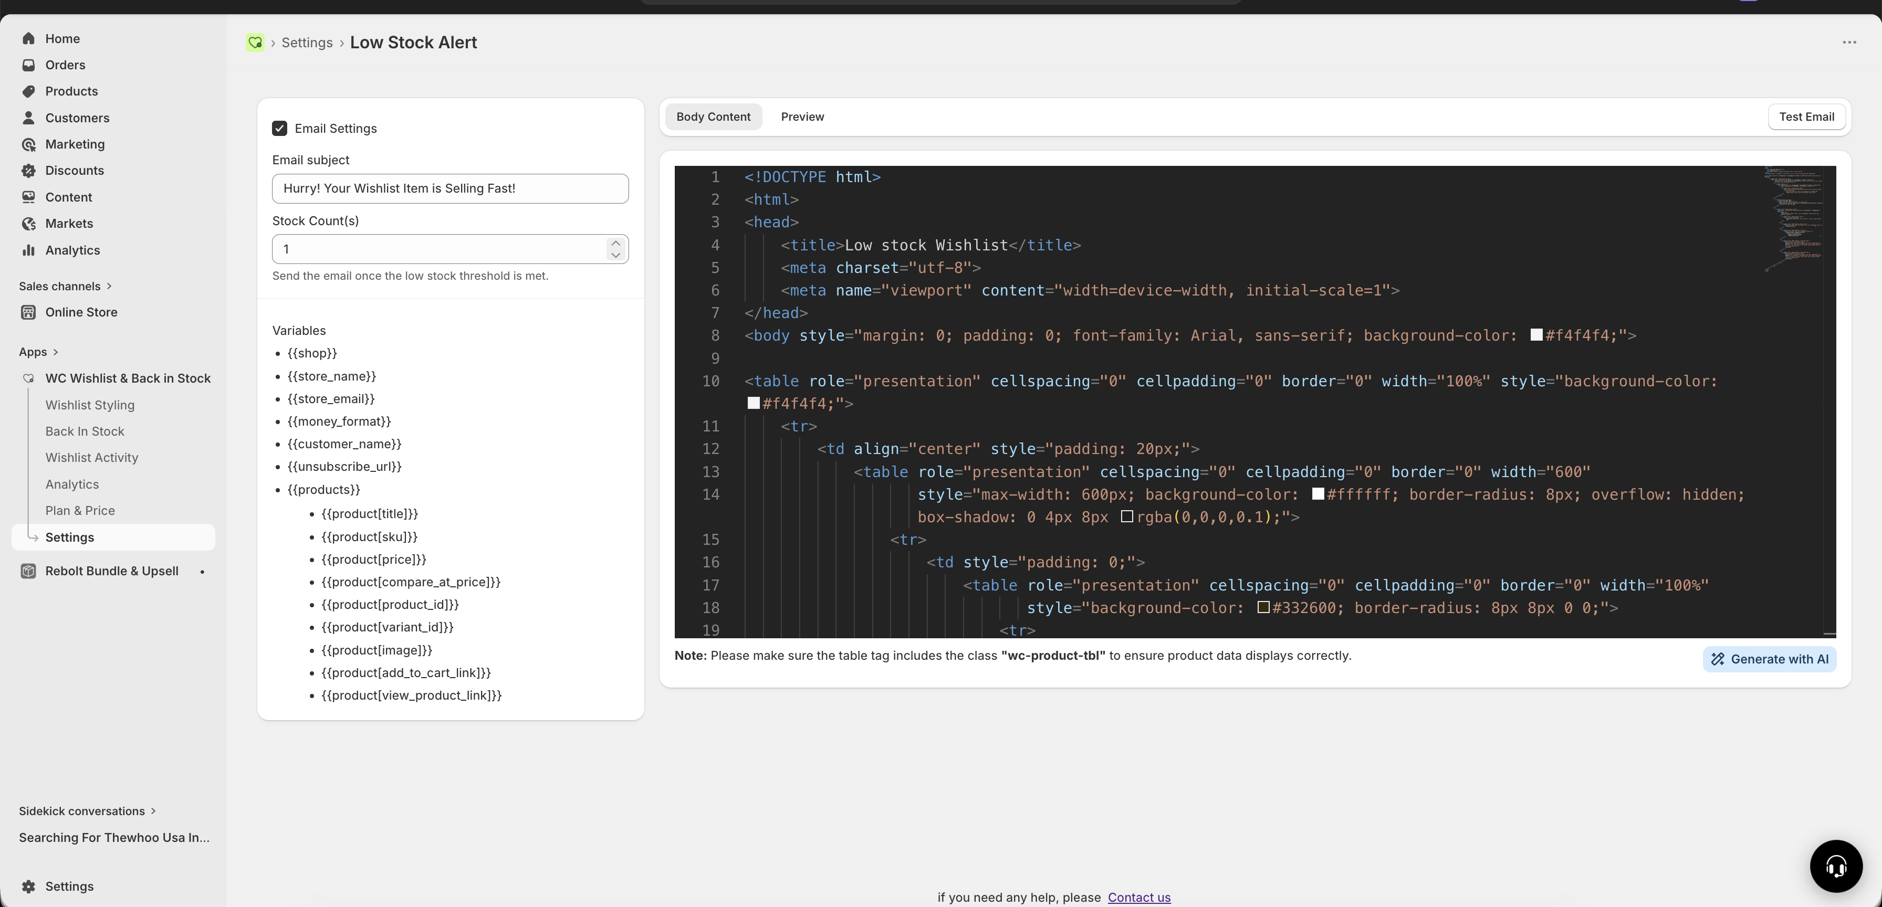Open Orders via its inbox icon

(x=28, y=65)
